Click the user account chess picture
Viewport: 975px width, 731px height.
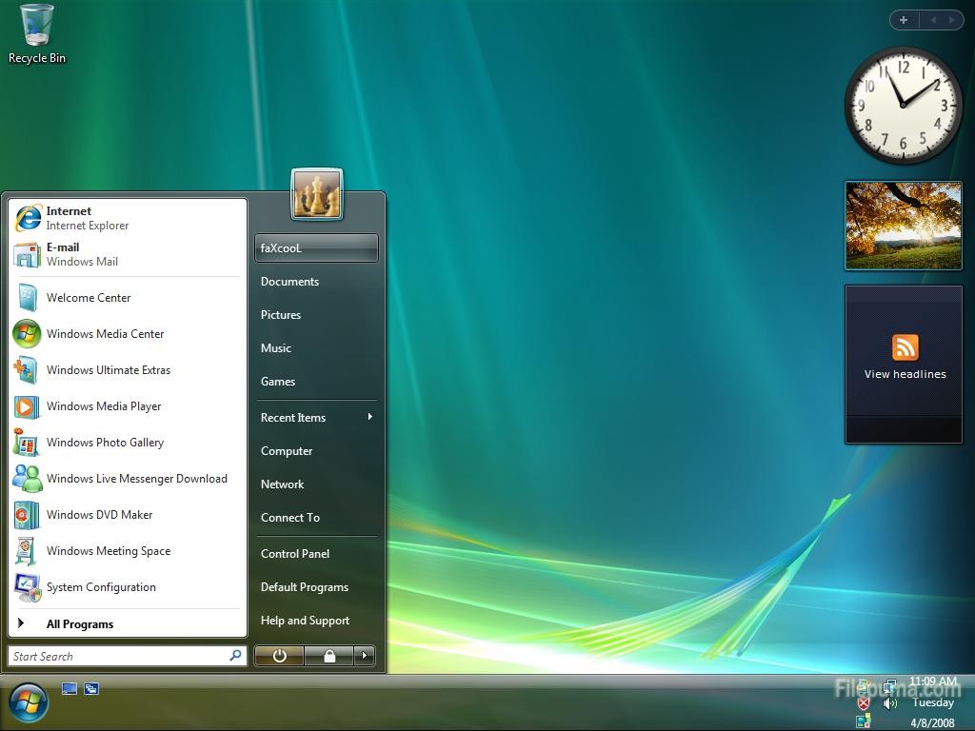[x=316, y=194]
